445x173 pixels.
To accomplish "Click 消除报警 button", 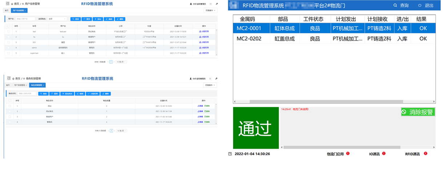I will [418, 112].
